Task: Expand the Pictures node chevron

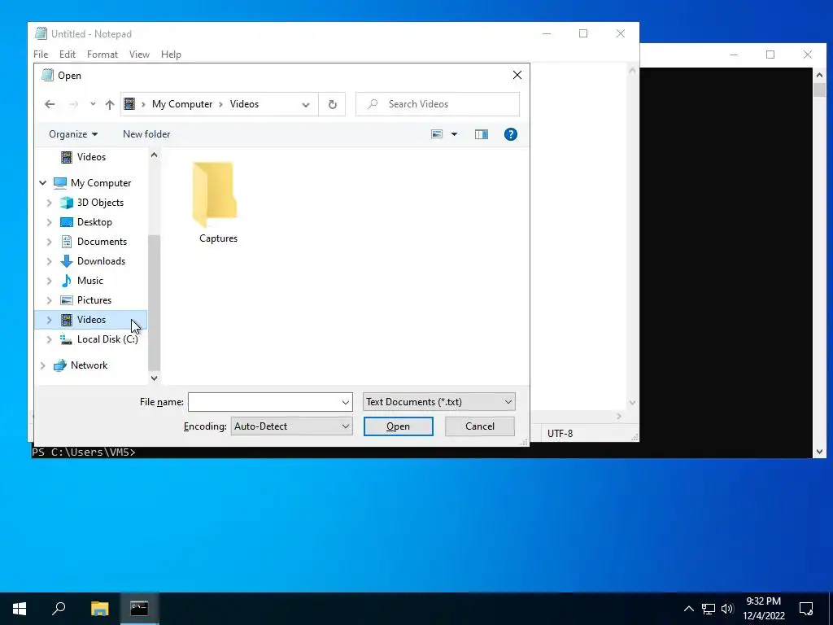Action: 49,300
